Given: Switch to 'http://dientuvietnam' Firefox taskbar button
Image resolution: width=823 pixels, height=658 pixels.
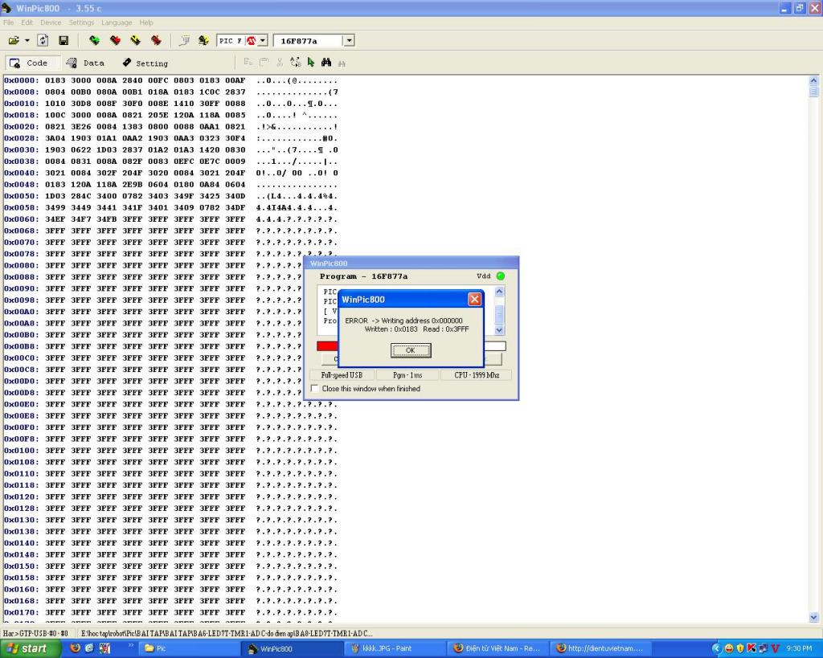Looking at the screenshot, I should point(601,648).
